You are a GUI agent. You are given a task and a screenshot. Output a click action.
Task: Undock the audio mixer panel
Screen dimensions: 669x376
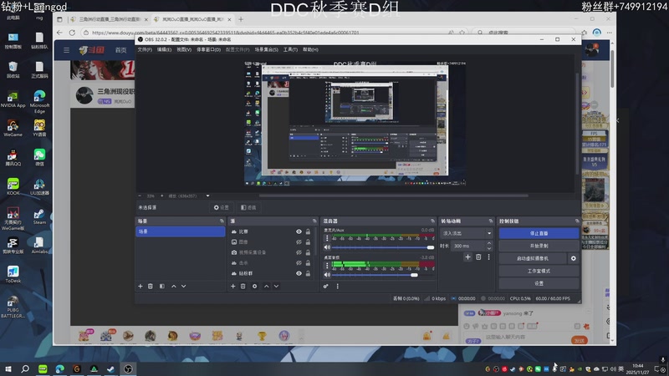(x=432, y=221)
